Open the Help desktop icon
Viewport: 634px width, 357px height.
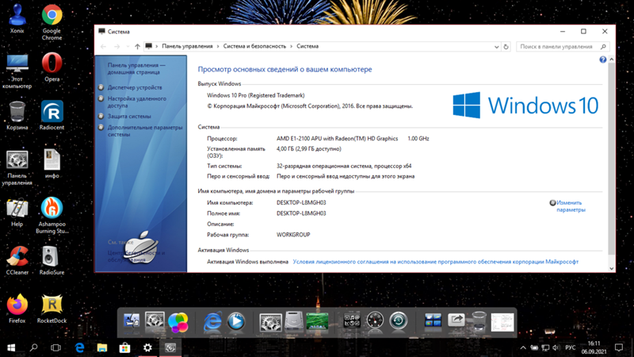(x=17, y=212)
